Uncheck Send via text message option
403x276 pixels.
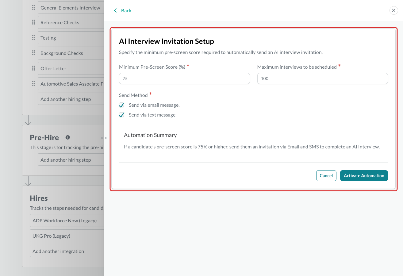click(x=122, y=115)
